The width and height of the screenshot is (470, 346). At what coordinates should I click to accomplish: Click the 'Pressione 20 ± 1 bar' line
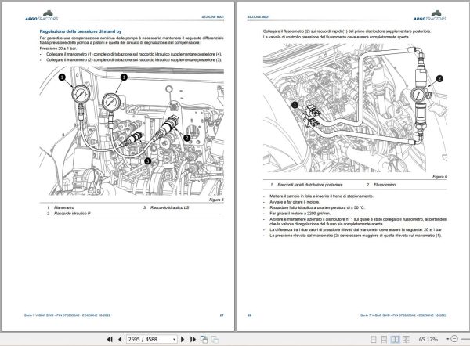(x=58, y=49)
